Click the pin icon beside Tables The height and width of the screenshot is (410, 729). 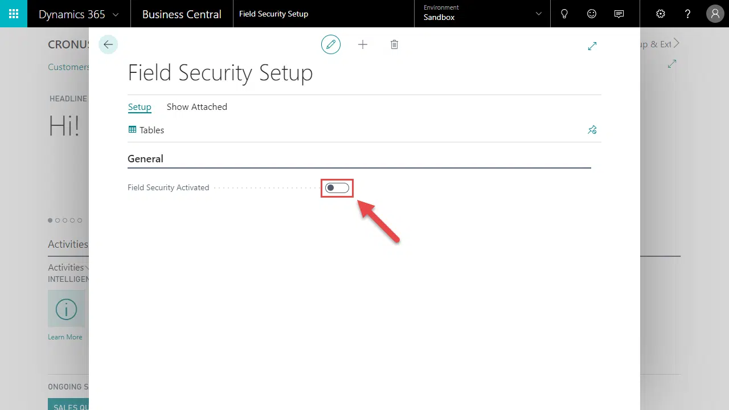click(x=592, y=130)
